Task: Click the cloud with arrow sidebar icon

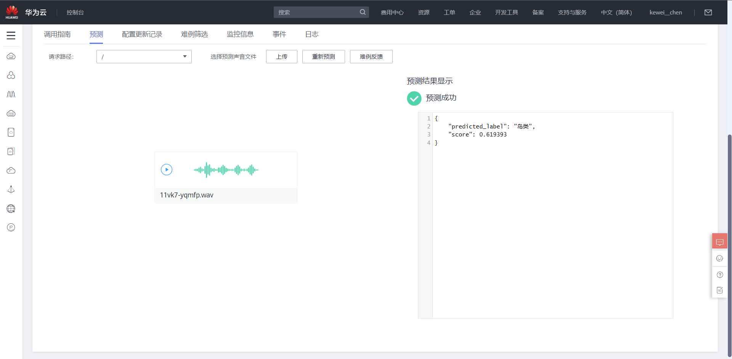Action: tap(11, 170)
